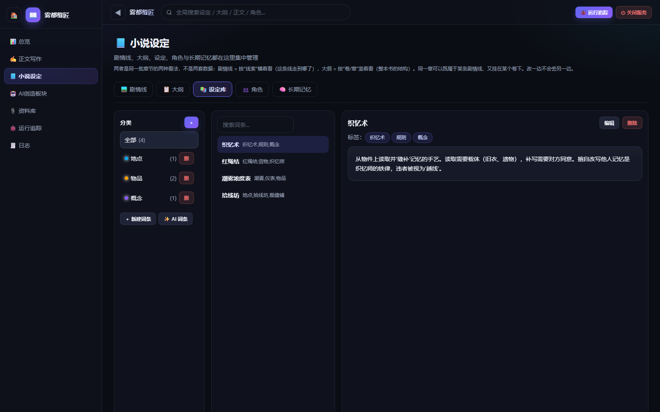
Task: Delete the 概念 category
Action: point(186,198)
